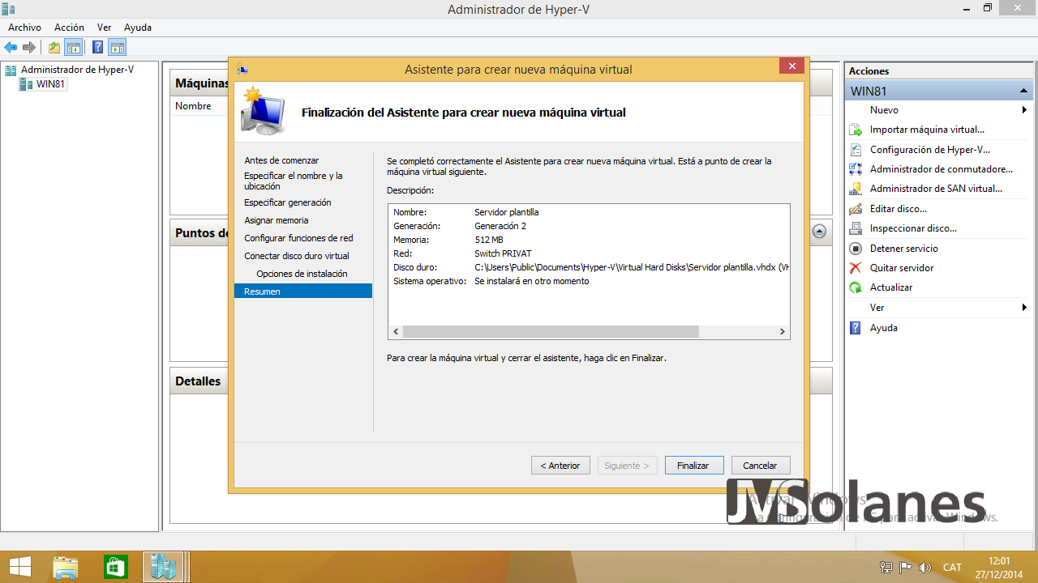Screen dimensions: 1038x583
Task: Click Editar disco action link
Action: [x=899, y=209]
